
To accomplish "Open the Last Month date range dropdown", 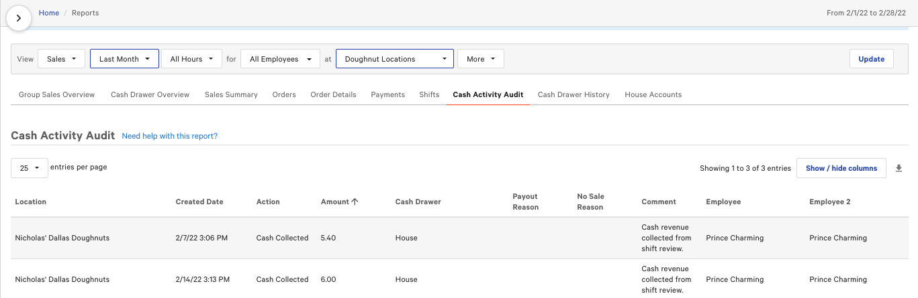I will [124, 59].
